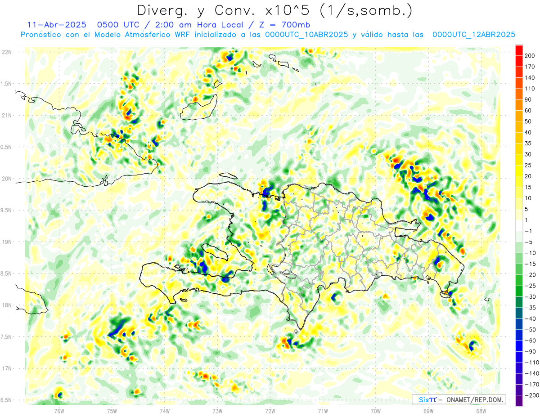Click the latitude label '17N'
Viewport: 540px width, 417px height.
point(7,368)
